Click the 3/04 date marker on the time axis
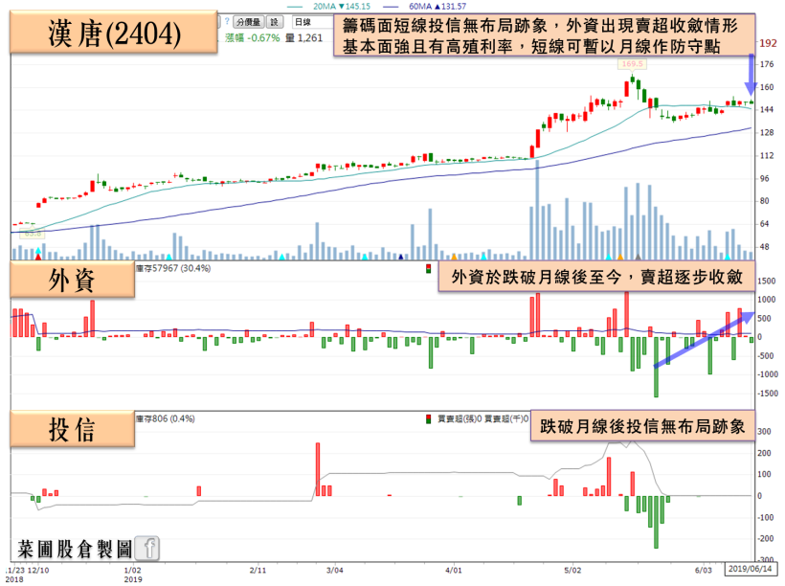The width and height of the screenshot is (785, 586). (335, 570)
